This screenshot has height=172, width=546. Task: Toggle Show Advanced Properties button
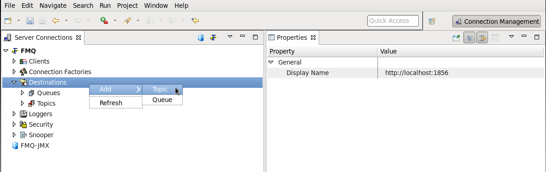click(482, 38)
